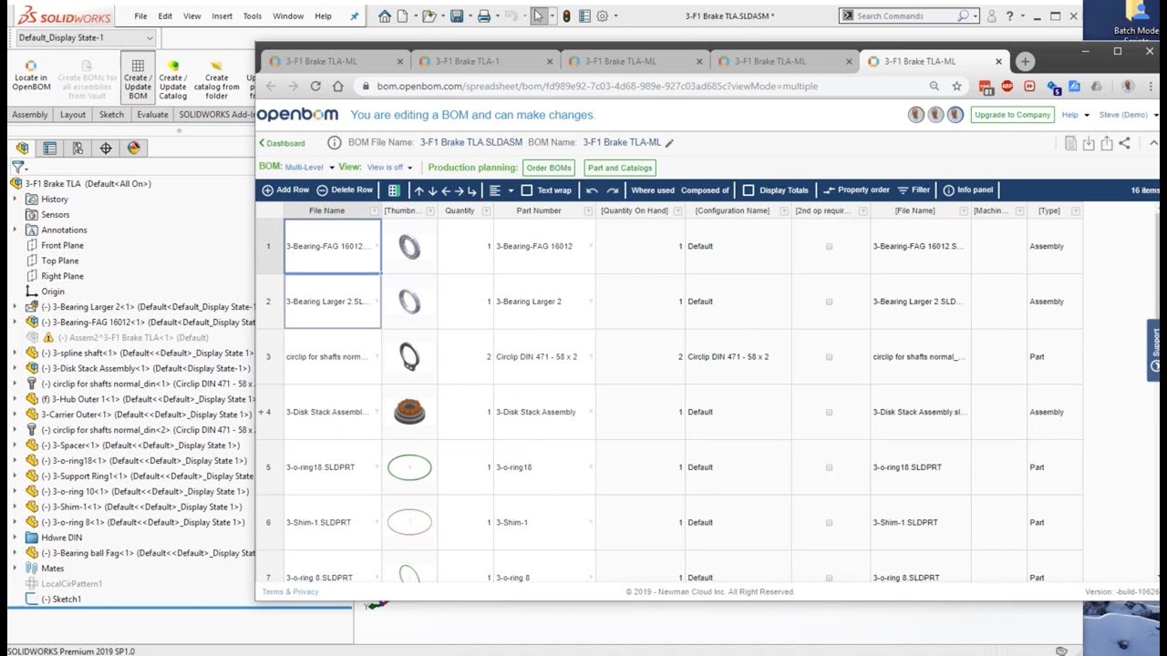Check 2nd op required for 3-Bearing Larger 2 row

[829, 302]
